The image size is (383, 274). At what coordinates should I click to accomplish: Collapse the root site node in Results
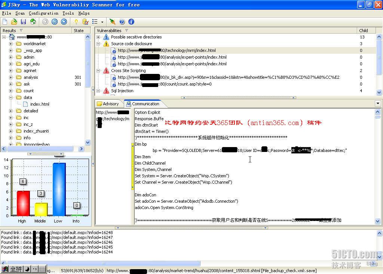[4, 37]
